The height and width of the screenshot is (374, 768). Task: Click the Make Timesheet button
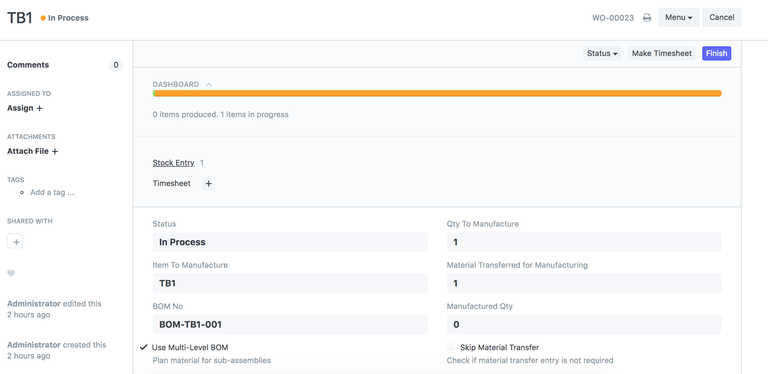[661, 53]
